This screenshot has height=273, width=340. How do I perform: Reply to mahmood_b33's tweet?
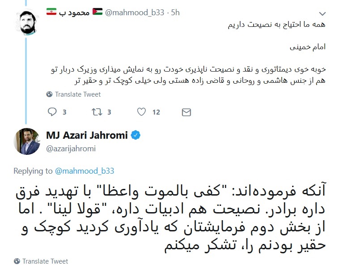pos(52,112)
